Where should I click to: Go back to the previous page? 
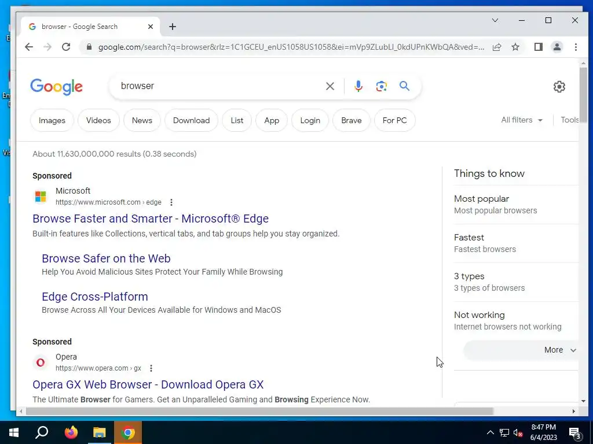pos(29,47)
